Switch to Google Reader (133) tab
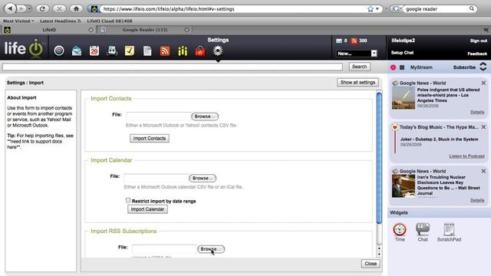Image resolution: width=491 pixels, height=276 pixels. point(144,30)
